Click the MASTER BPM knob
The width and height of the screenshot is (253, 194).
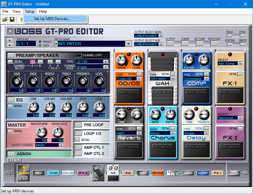tap(41, 132)
